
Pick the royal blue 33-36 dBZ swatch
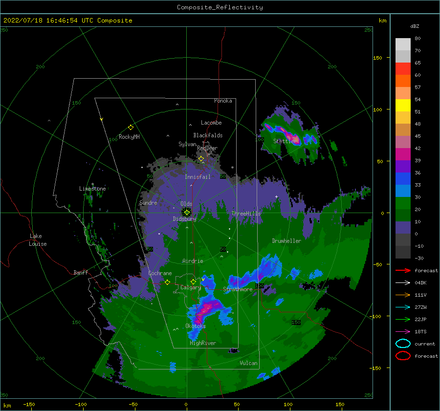(403, 178)
